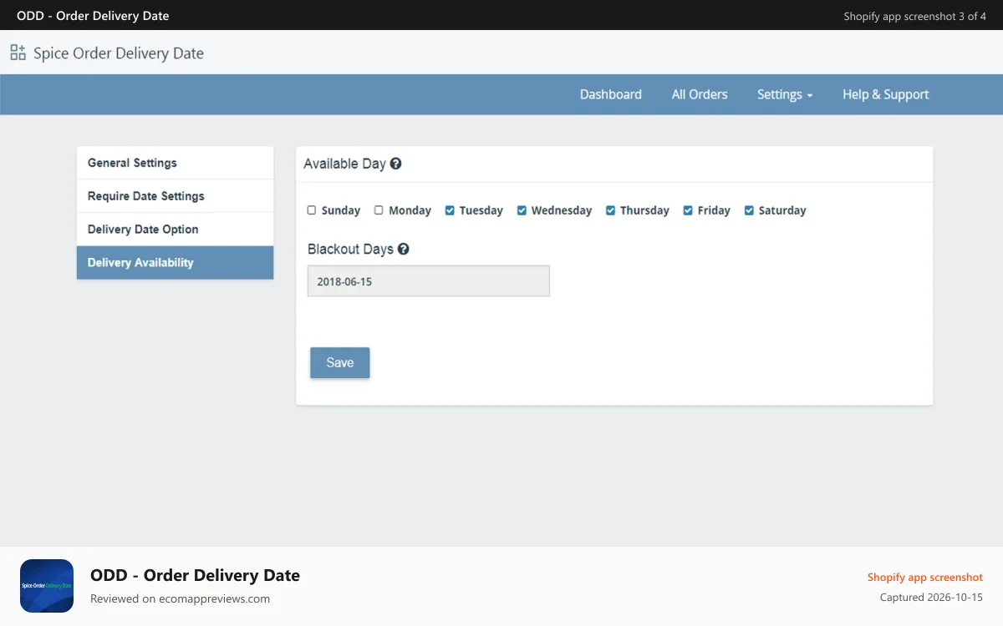
Task: Click the help icon next to Available Day
Action: [x=396, y=164]
